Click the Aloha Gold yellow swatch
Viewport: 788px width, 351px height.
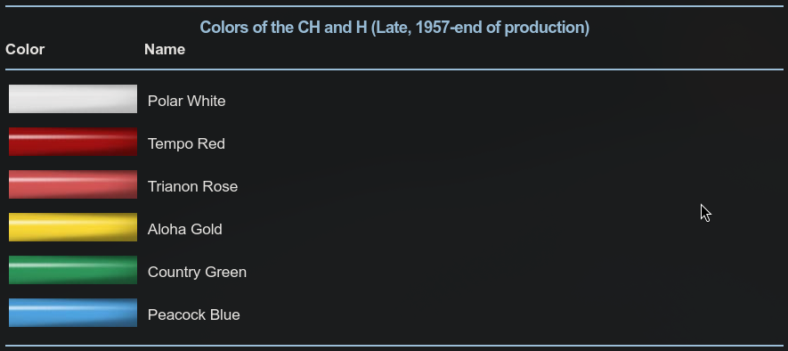(73, 227)
